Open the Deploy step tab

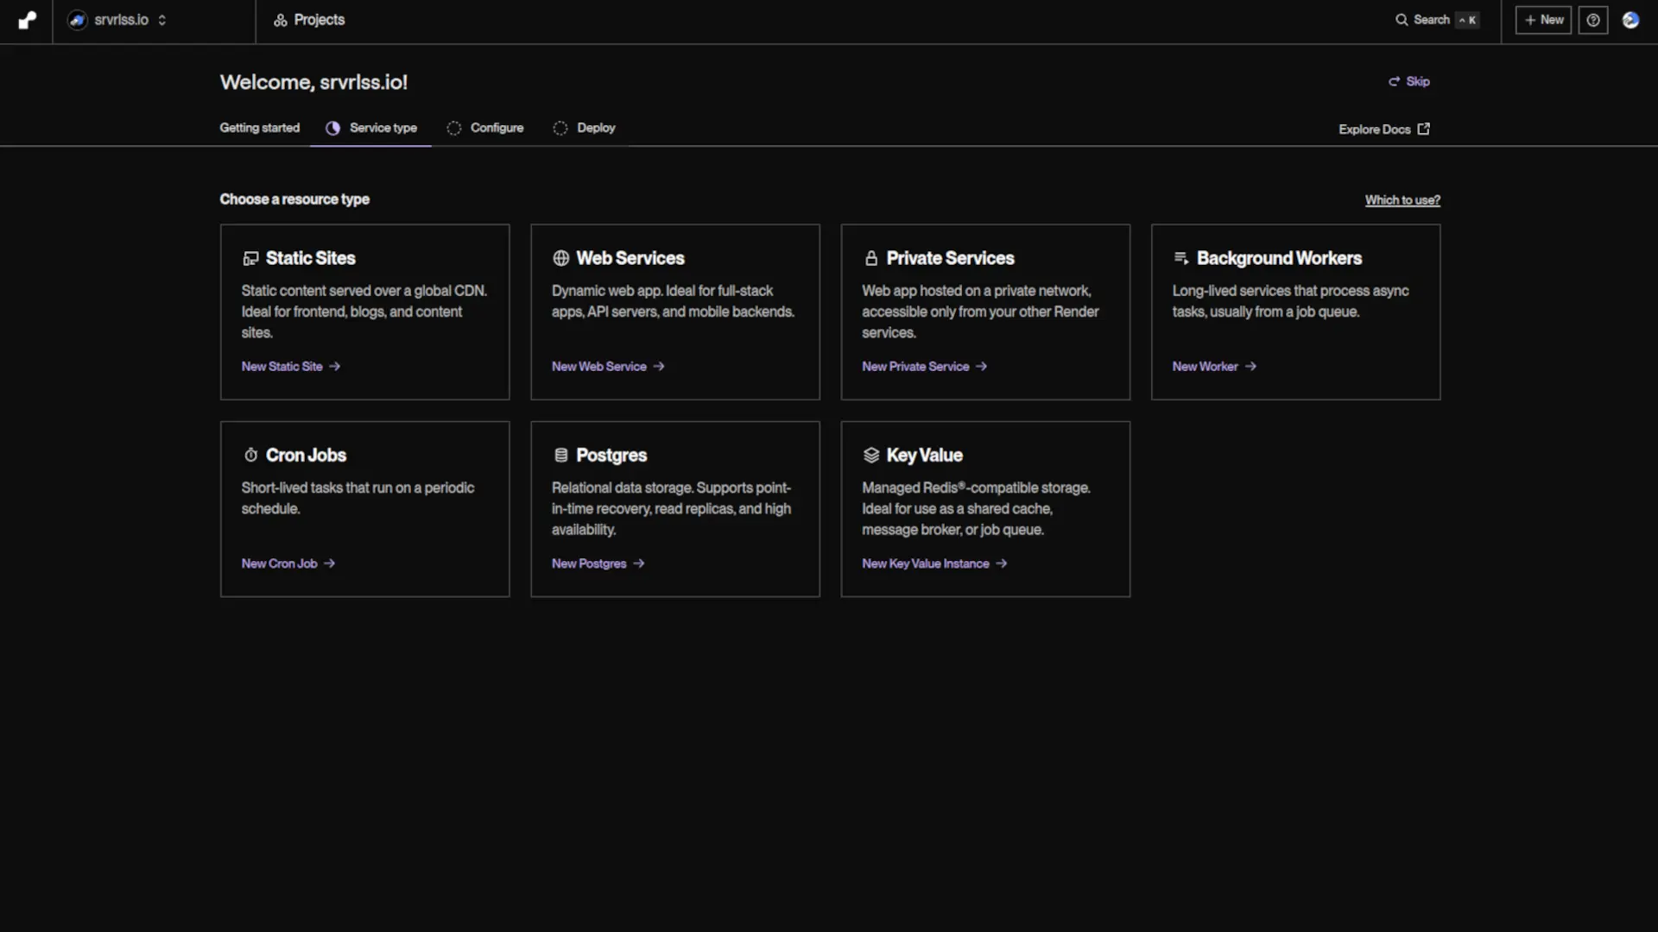point(585,128)
